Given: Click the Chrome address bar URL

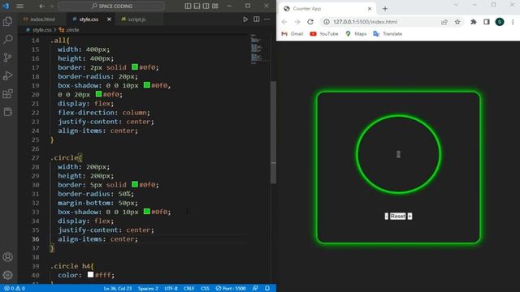Looking at the screenshot, I should click(365, 22).
